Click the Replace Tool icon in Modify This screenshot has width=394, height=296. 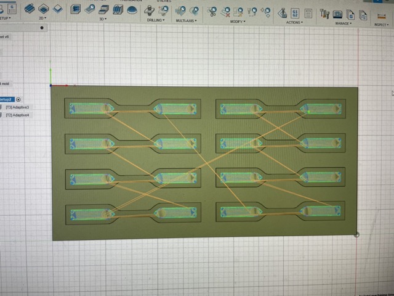coord(252,12)
